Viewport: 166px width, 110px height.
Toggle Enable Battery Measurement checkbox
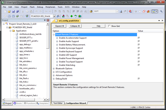[139, 45]
